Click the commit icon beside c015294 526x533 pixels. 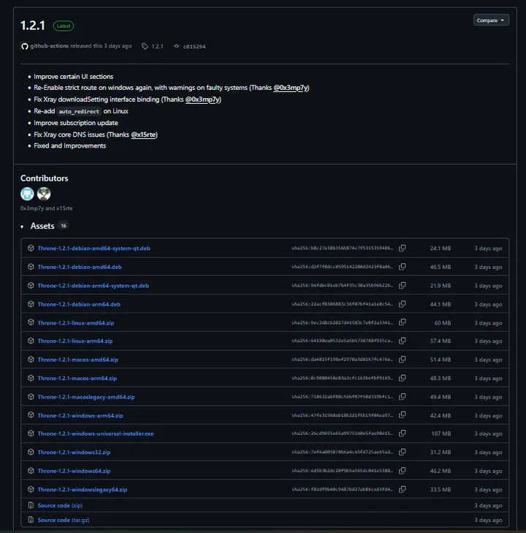tap(176, 46)
